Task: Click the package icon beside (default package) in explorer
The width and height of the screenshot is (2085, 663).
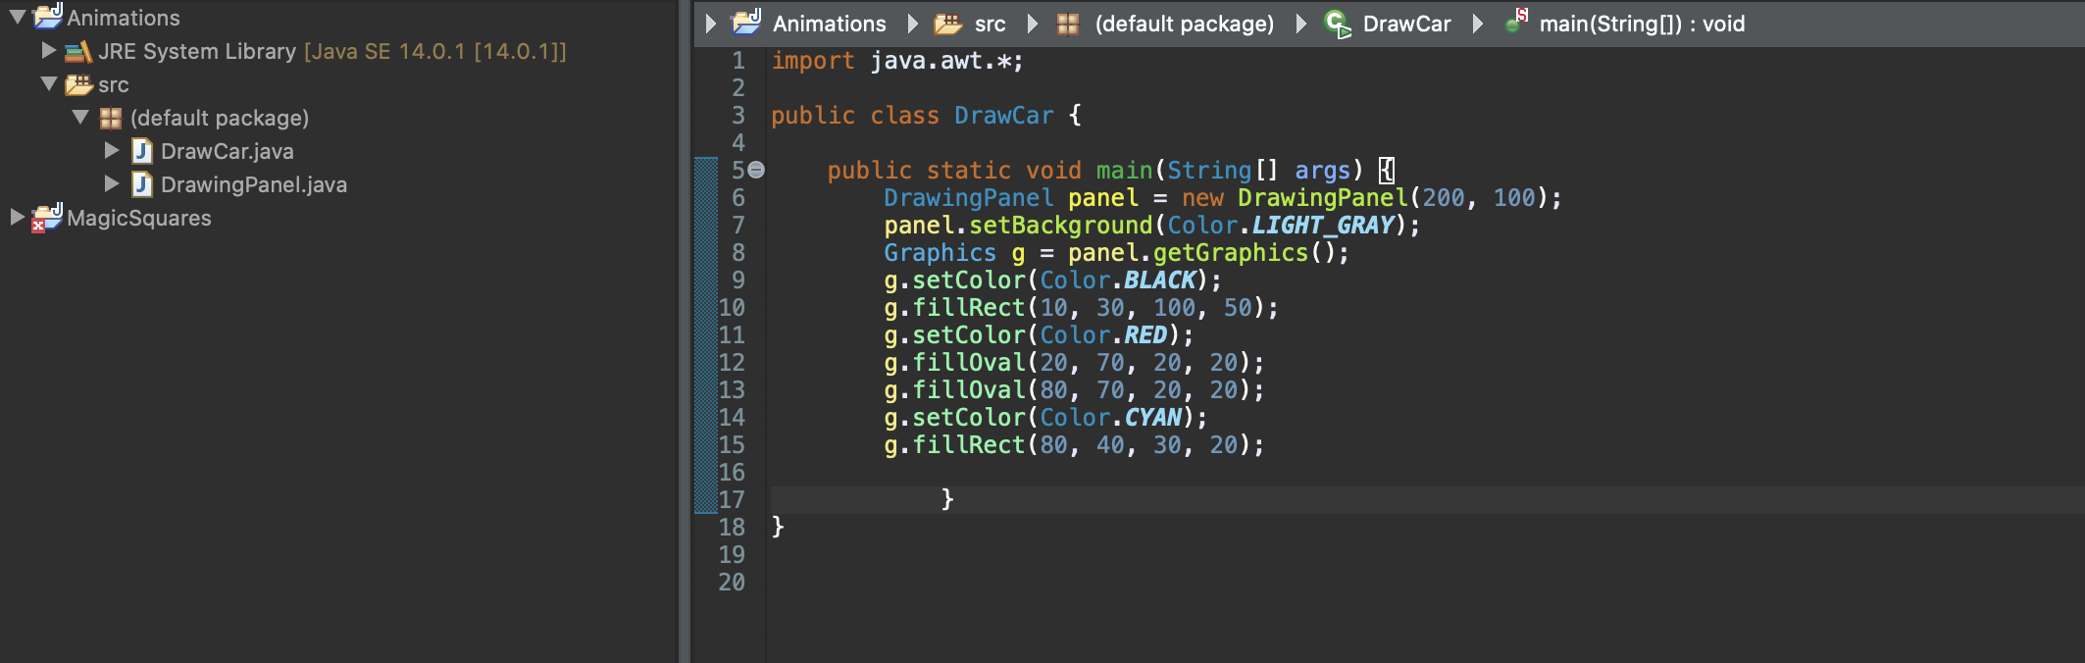Action: (x=111, y=119)
